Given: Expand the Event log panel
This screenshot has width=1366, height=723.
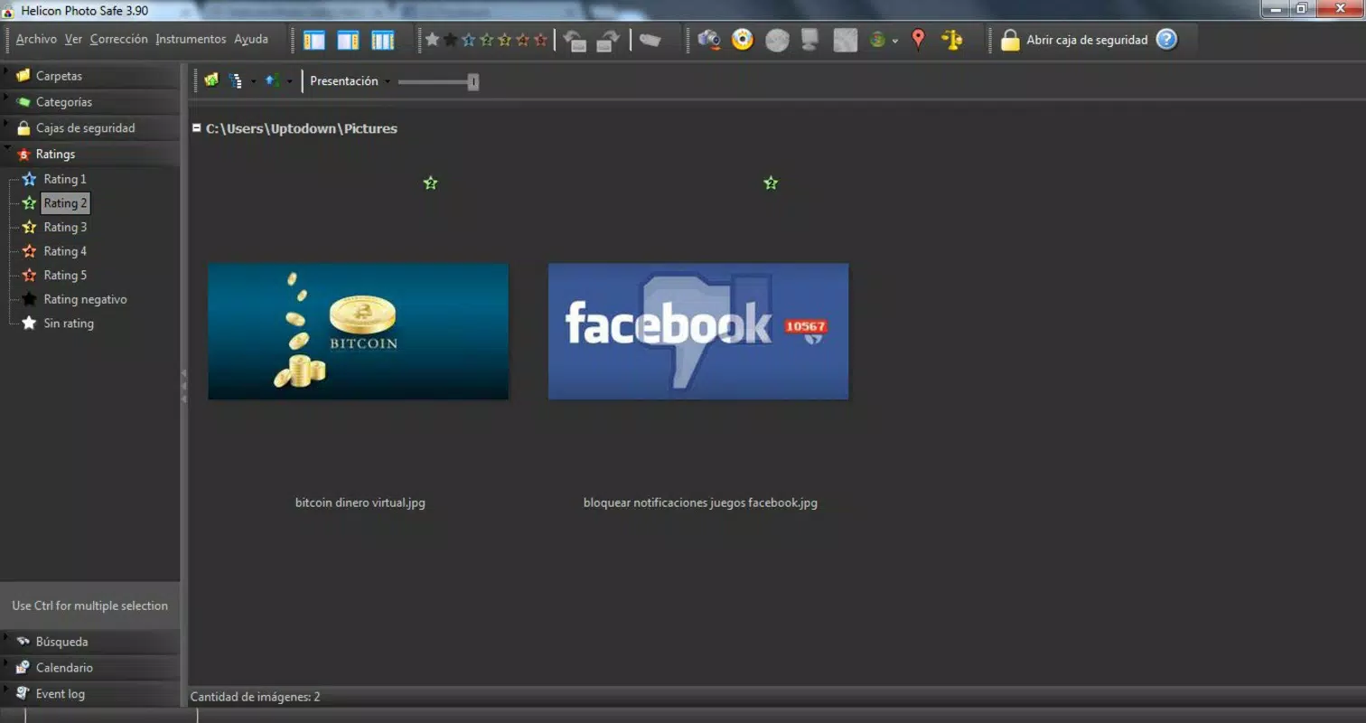Looking at the screenshot, I should click(90, 694).
